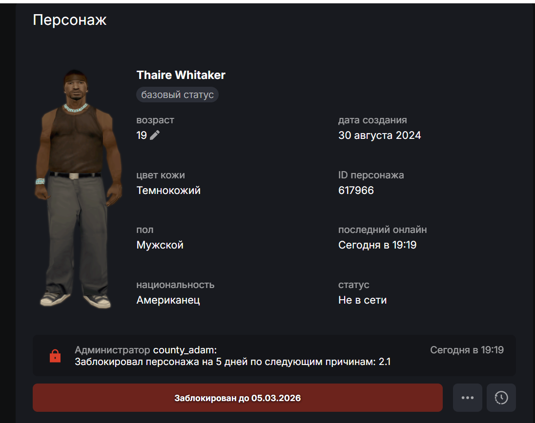Open the three-dots more options button

468,398
